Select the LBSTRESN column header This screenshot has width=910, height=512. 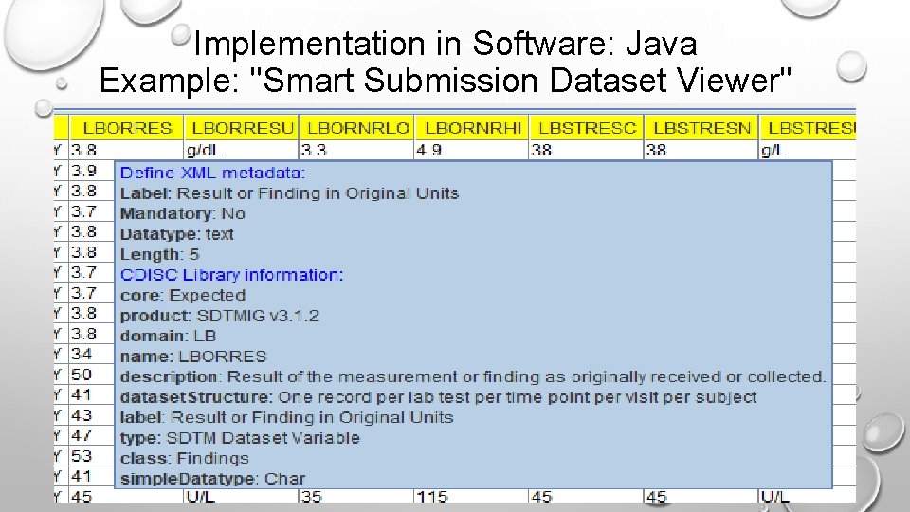(x=701, y=128)
